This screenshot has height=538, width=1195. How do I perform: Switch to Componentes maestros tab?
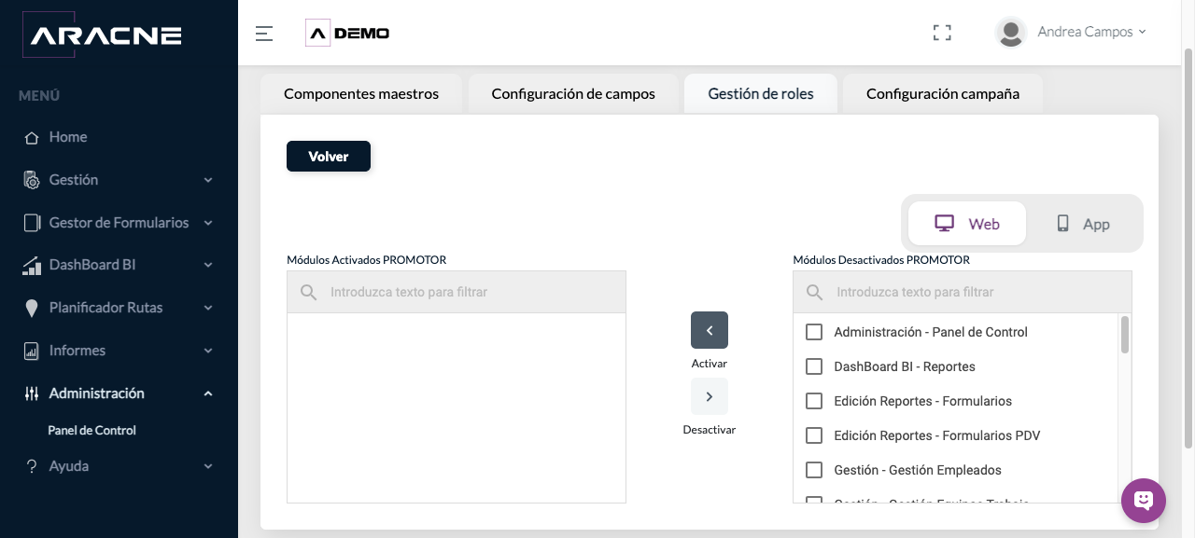pyautogui.click(x=361, y=93)
